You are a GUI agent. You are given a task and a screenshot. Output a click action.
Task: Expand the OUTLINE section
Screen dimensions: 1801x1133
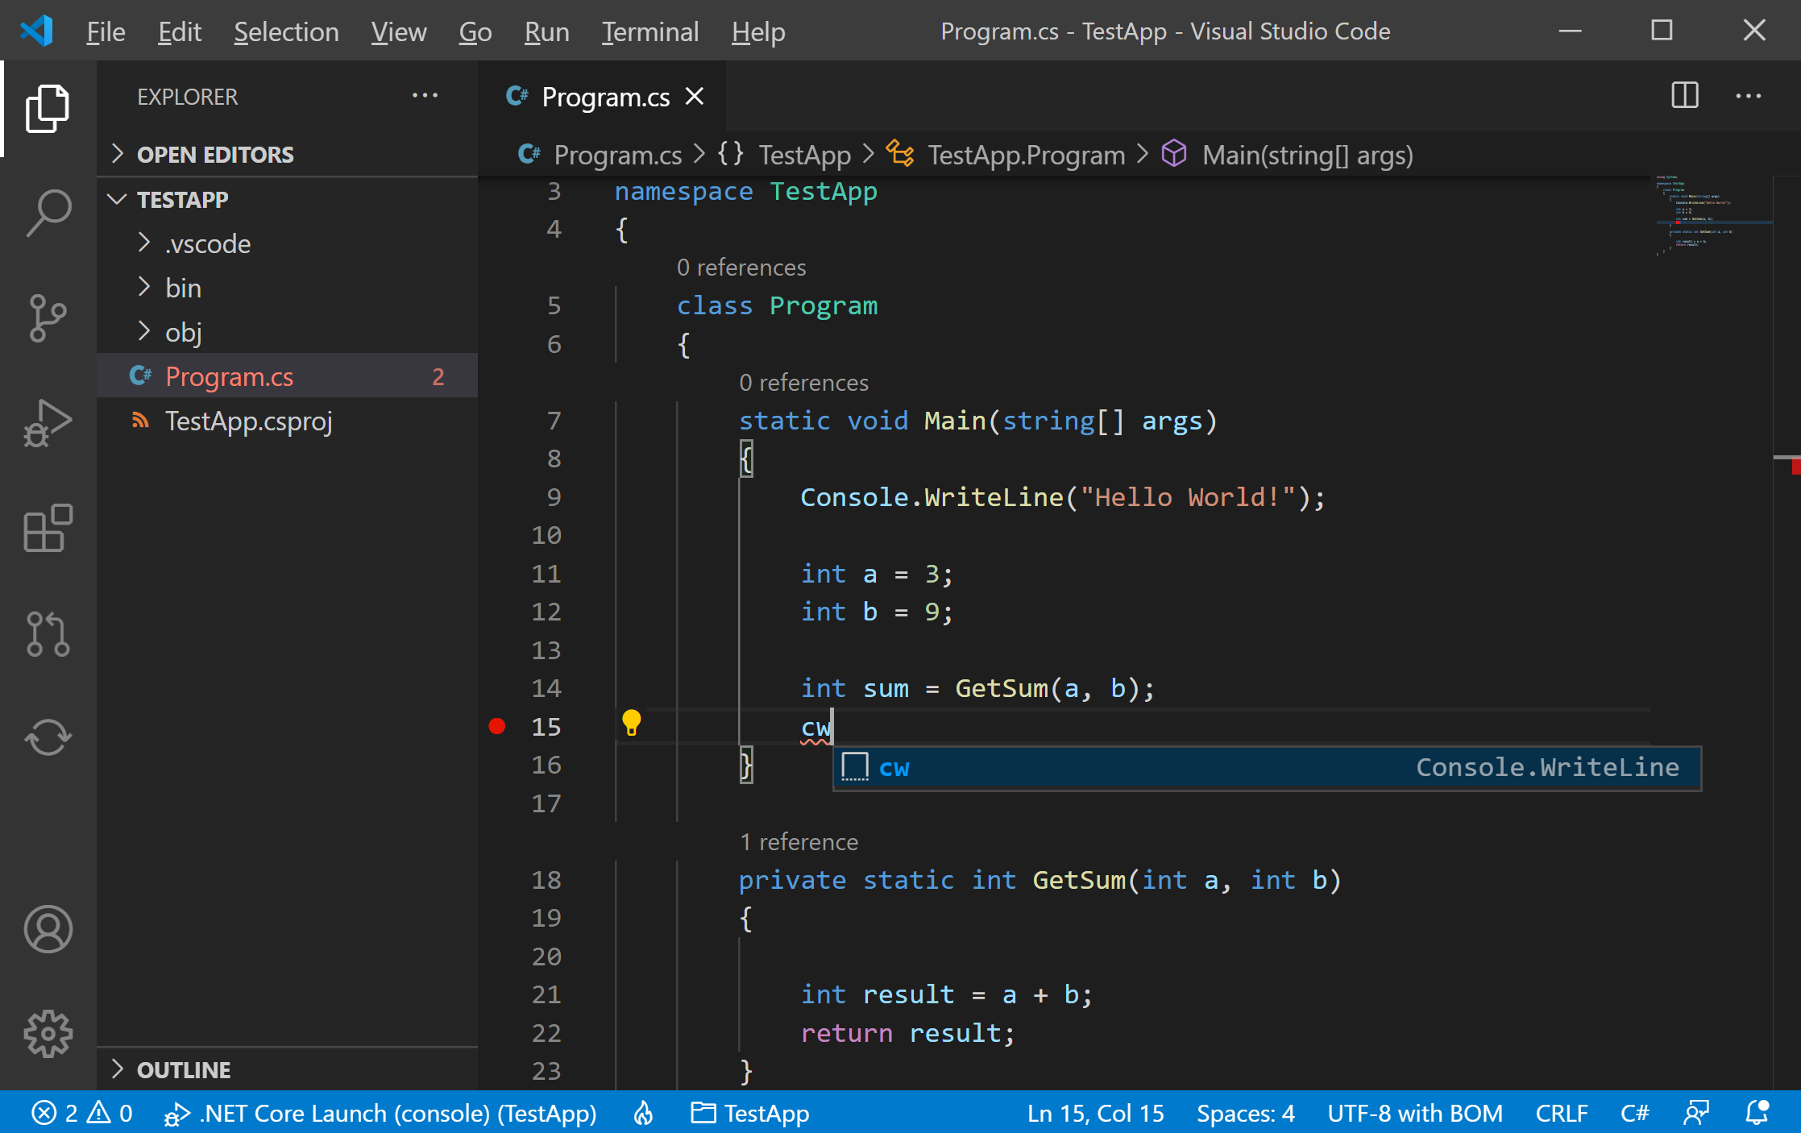click(183, 1069)
